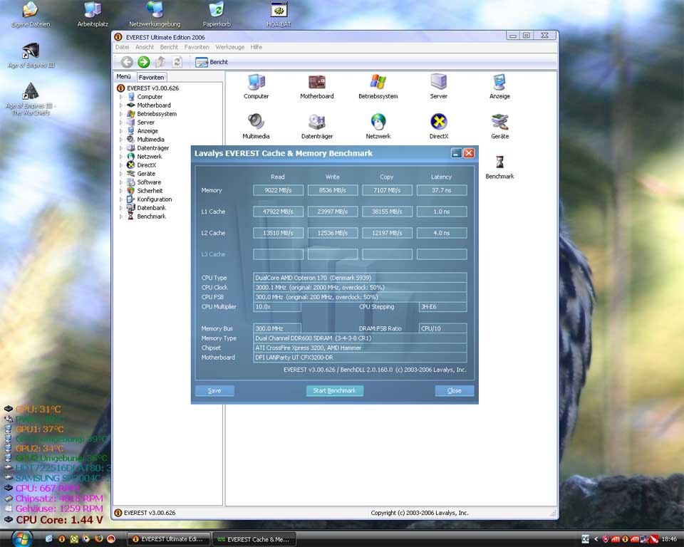Switch to the Favoriten sidebar tab
This screenshot has height=547, width=684.
coord(151,77)
